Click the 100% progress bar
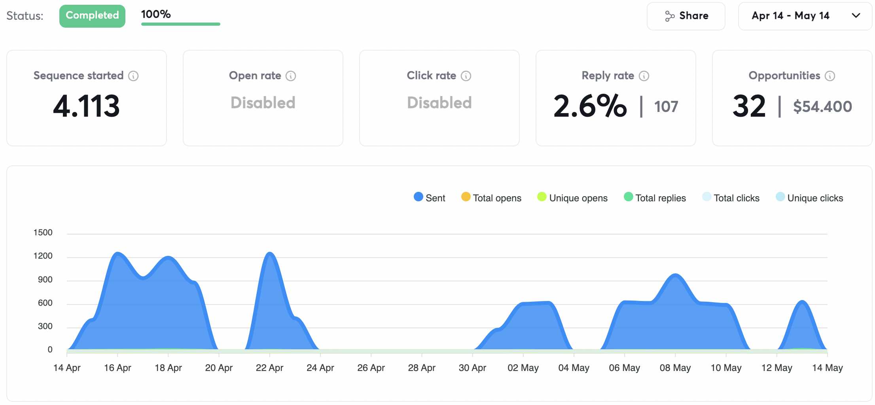 (180, 24)
